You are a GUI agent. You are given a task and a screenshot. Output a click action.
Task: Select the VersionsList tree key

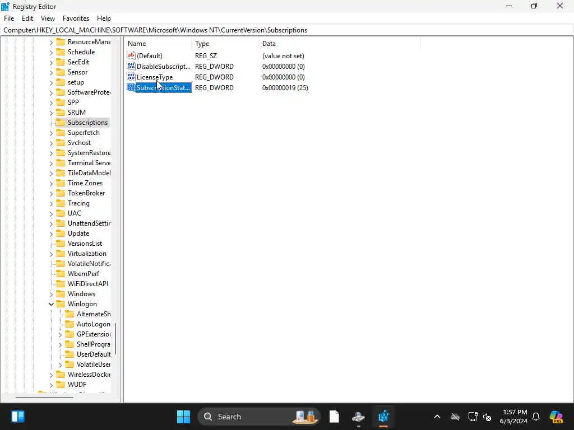(x=85, y=244)
